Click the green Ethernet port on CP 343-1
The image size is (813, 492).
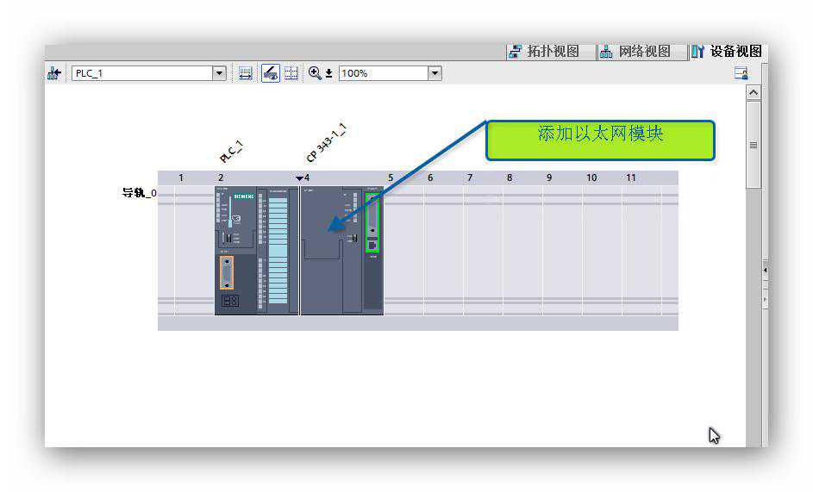click(x=372, y=222)
